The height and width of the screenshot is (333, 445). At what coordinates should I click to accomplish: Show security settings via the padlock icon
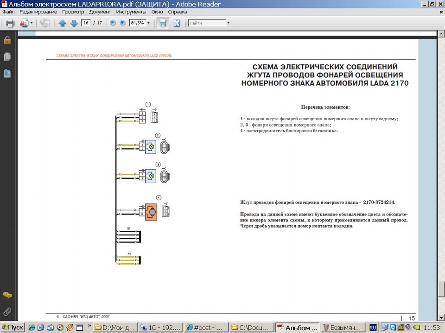(x=7, y=41)
